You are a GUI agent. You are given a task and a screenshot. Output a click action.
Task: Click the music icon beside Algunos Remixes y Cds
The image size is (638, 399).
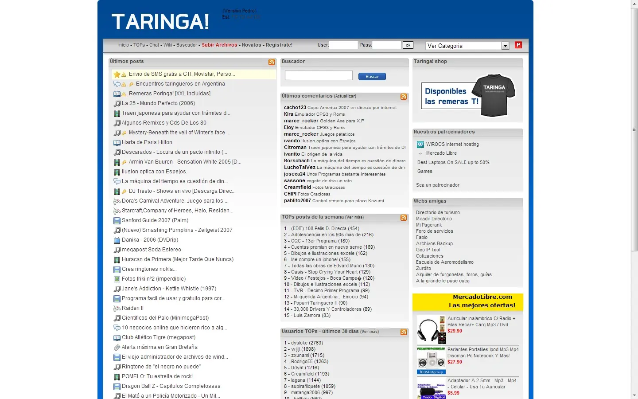(x=117, y=123)
